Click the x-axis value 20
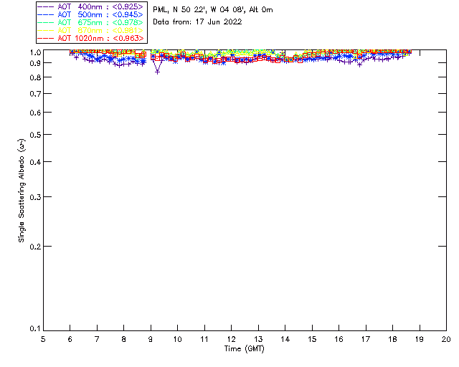 446,339
